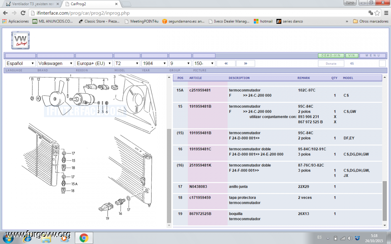This screenshot has width=391, height=244.
Task: Open region dropdown Europa+ (EU)
Action: pos(94,63)
